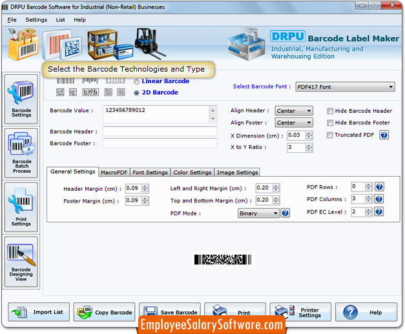
Task: Tick the Truncated PDF checkbox
Action: 329,135
